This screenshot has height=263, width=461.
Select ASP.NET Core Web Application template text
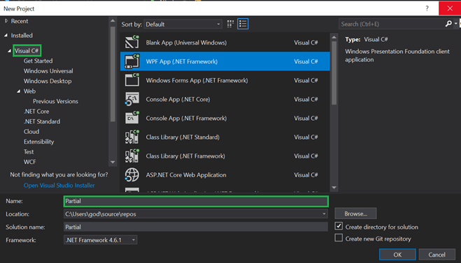[x=186, y=175]
